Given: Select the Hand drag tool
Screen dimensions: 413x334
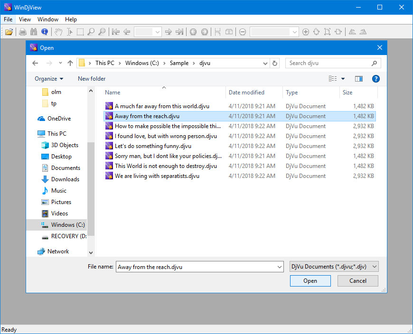Looking at the screenshot, I should tap(58, 32).
